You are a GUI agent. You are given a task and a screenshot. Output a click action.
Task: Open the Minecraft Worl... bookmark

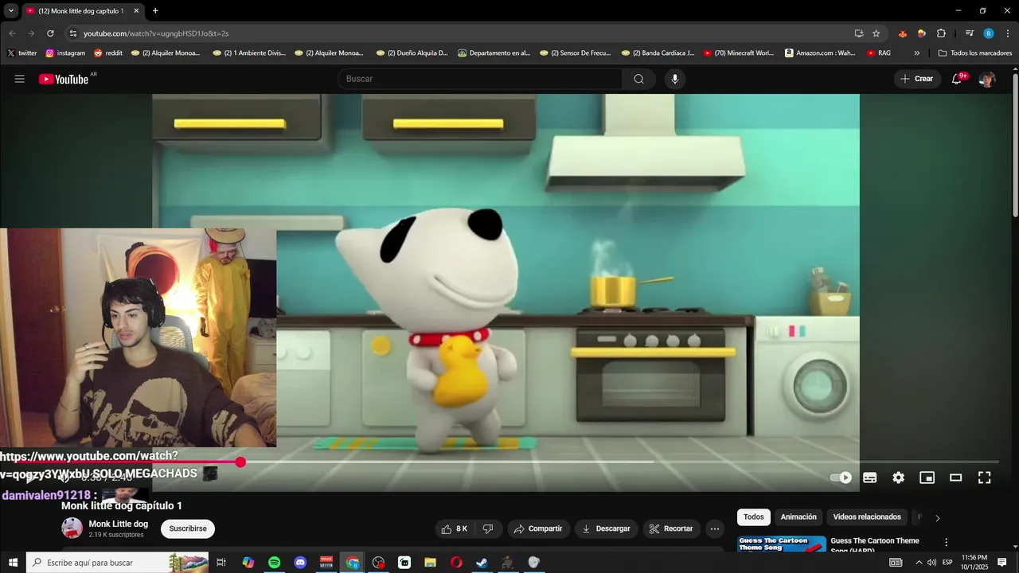point(738,53)
